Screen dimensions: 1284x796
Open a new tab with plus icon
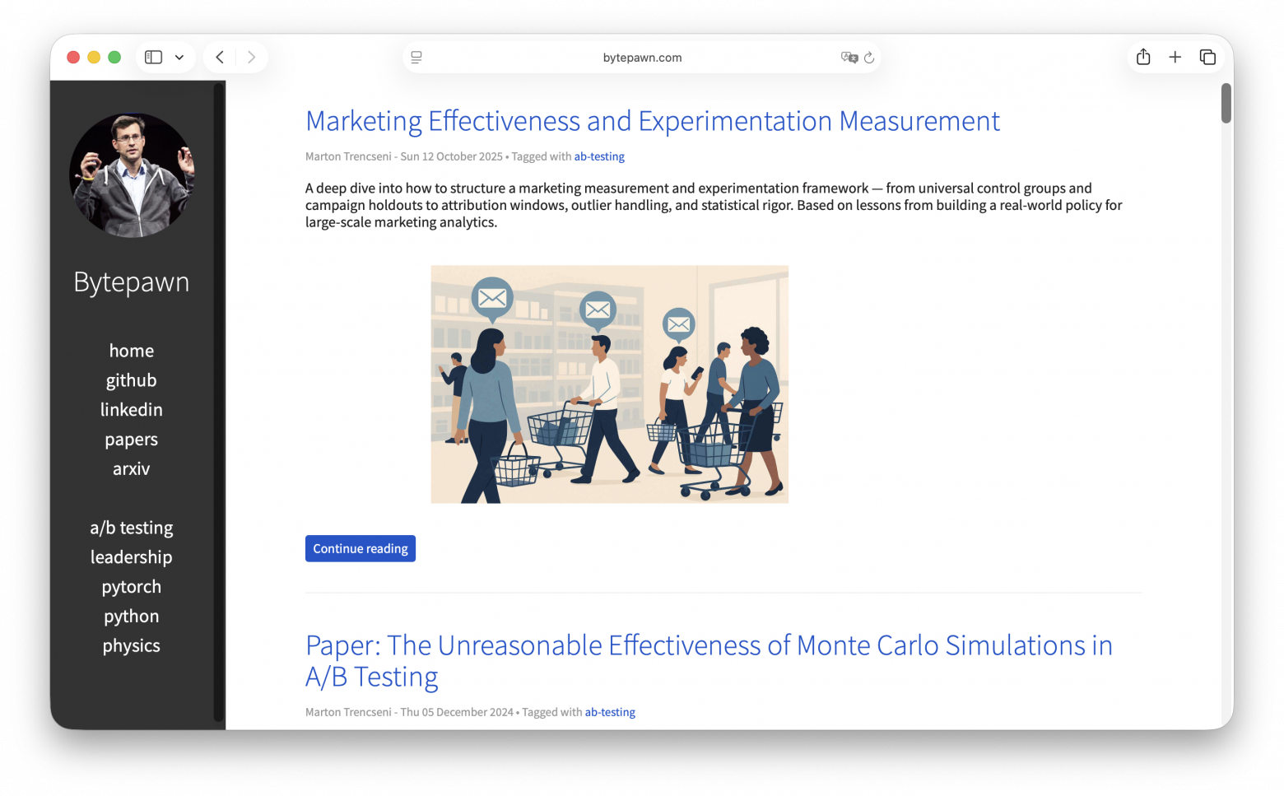(x=1175, y=58)
